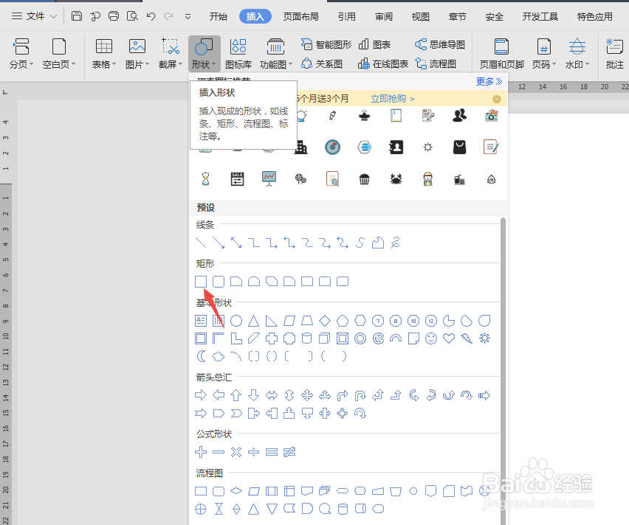Click the 水印 watermark icon
The height and width of the screenshot is (525, 629).
[x=576, y=52]
